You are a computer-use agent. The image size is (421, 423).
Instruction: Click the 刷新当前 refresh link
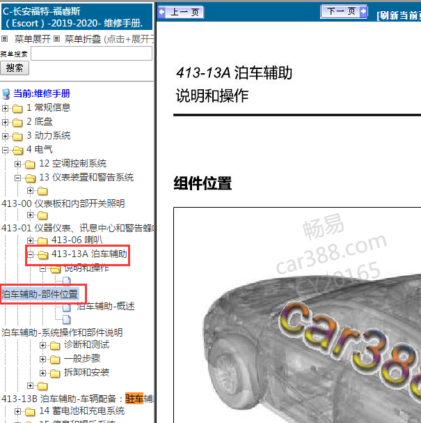(399, 15)
